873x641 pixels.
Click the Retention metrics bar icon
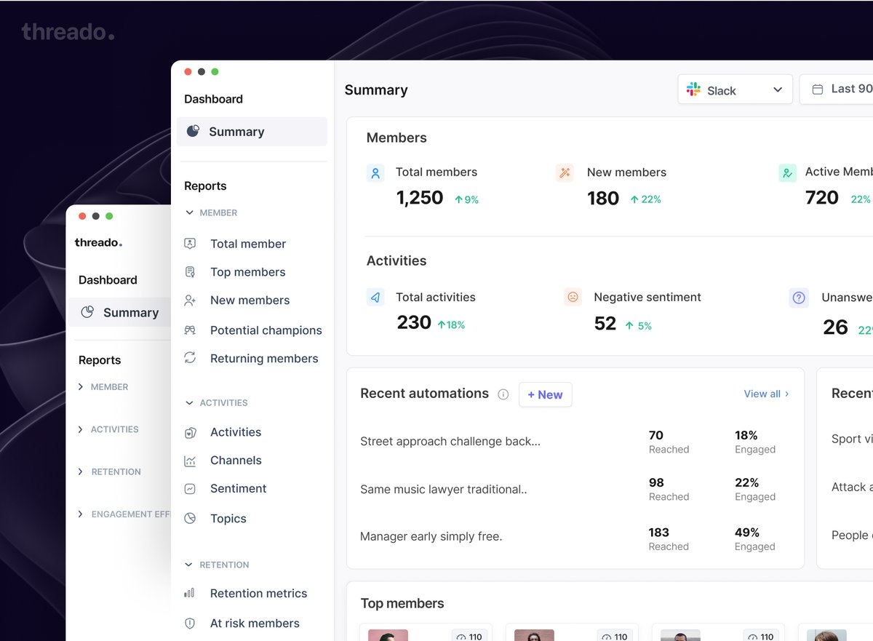click(x=190, y=593)
